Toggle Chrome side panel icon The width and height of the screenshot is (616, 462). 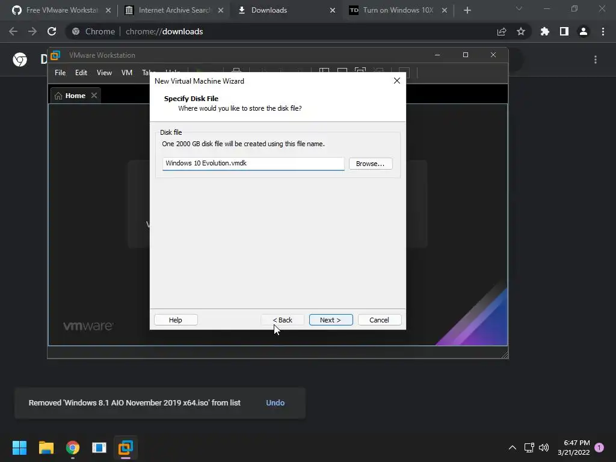(564, 31)
